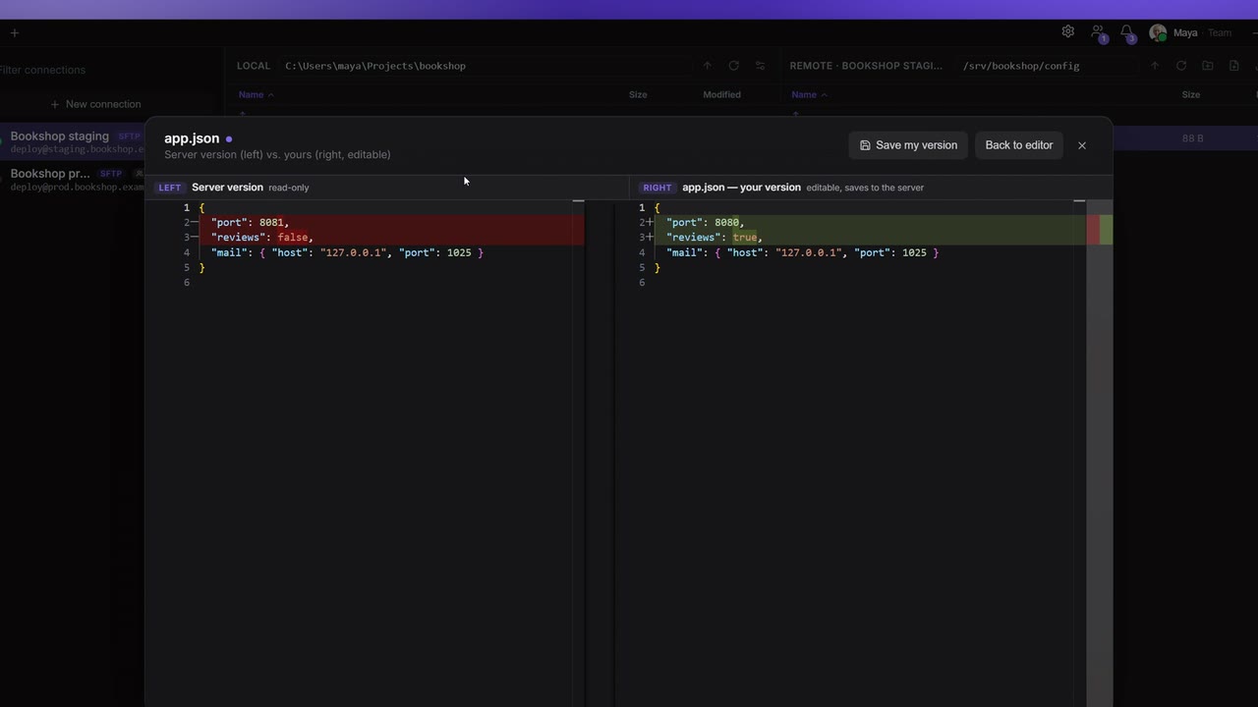1258x707 pixels.
Task: Go up one folder in LOCAL pane
Action: (x=707, y=66)
